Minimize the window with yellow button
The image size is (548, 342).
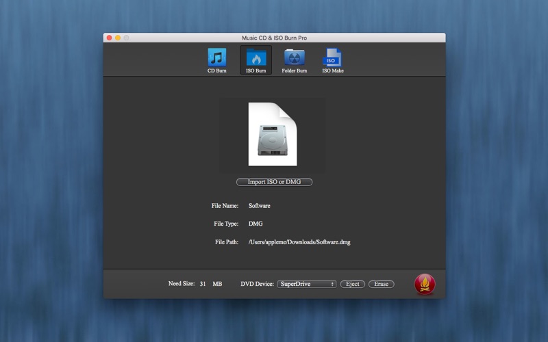tap(118, 38)
